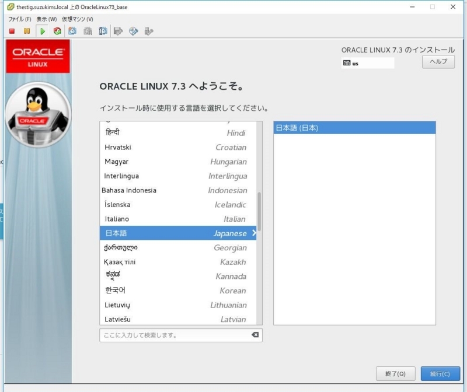Click the arrow on the Japanese row
This screenshot has height=392, width=467.
tap(254, 233)
